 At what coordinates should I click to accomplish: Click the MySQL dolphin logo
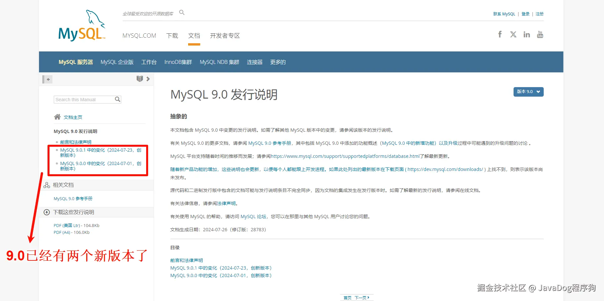82,25
